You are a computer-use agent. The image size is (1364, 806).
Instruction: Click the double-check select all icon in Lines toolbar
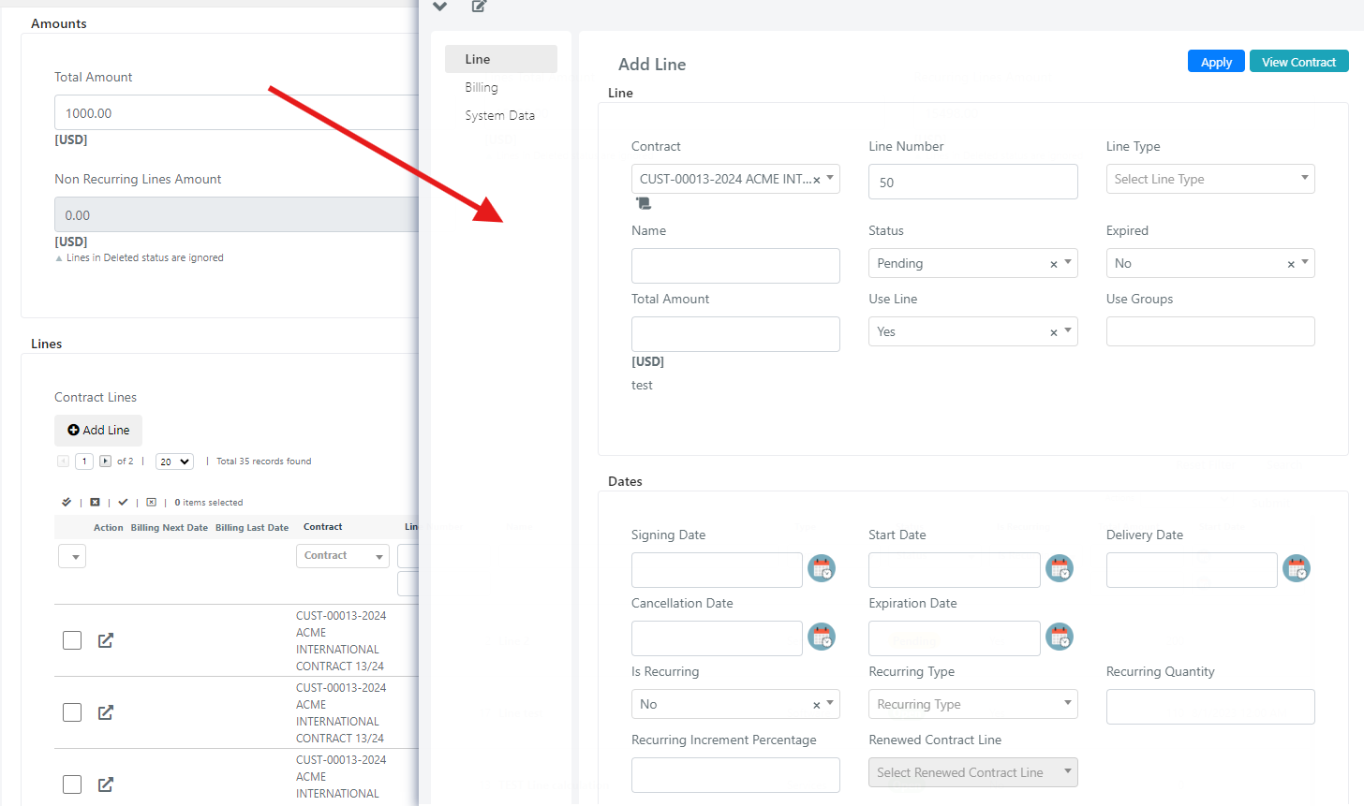click(67, 503)
